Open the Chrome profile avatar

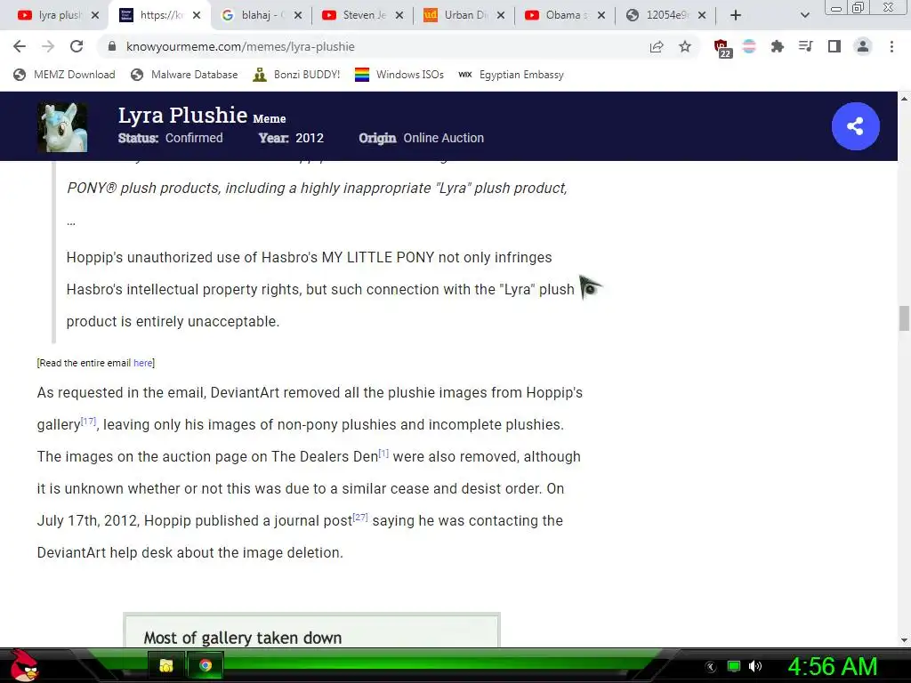863,46
